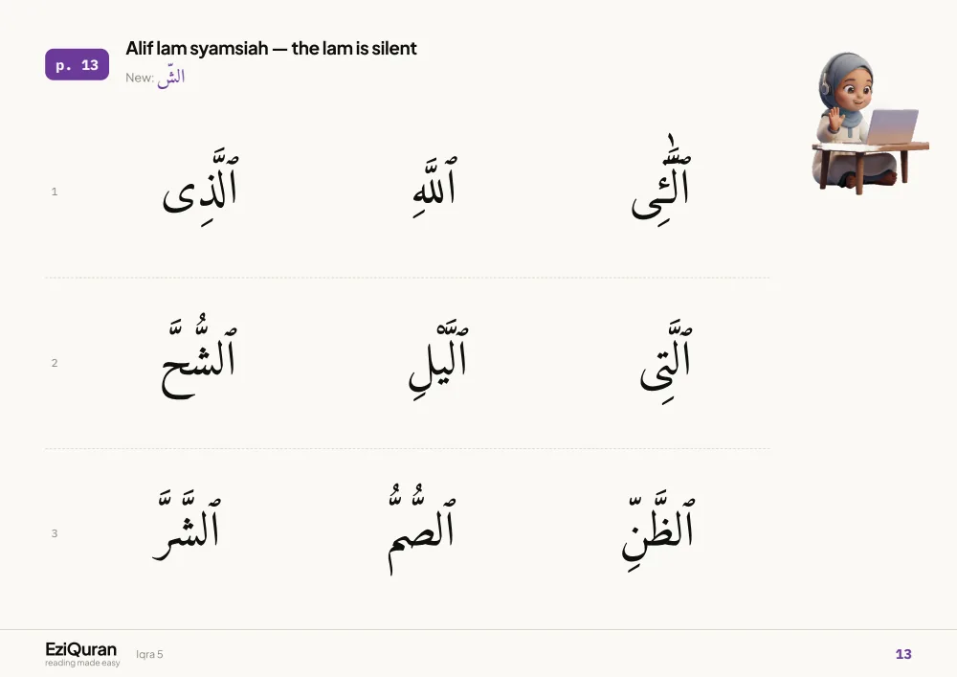This screenshot has width=957, height=677.
Task: Click the Iqra 5 footer label
Action: click(x=149, y=654)
